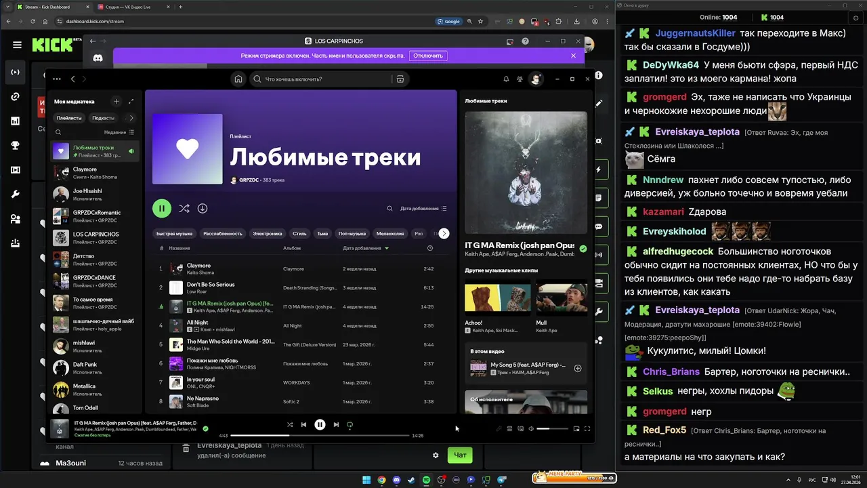Toggle repeat in the player bar

350,425
